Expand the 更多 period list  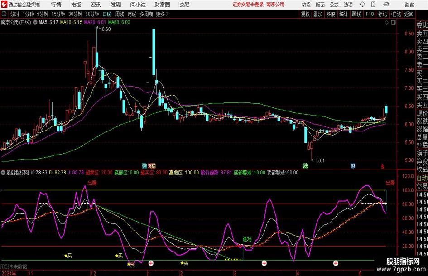162,14
